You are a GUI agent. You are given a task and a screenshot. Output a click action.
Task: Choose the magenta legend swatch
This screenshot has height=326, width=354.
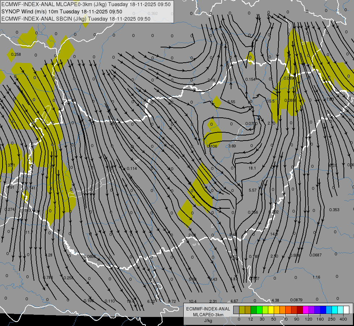[306, 310]
